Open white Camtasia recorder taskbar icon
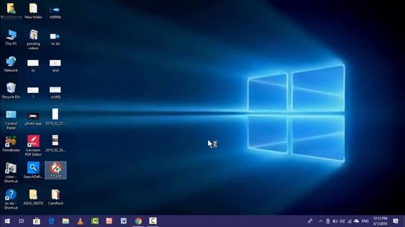 click(153, 221)
